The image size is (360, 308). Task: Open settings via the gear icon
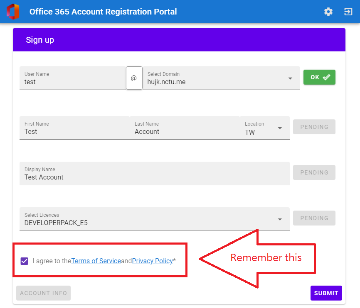328,12
